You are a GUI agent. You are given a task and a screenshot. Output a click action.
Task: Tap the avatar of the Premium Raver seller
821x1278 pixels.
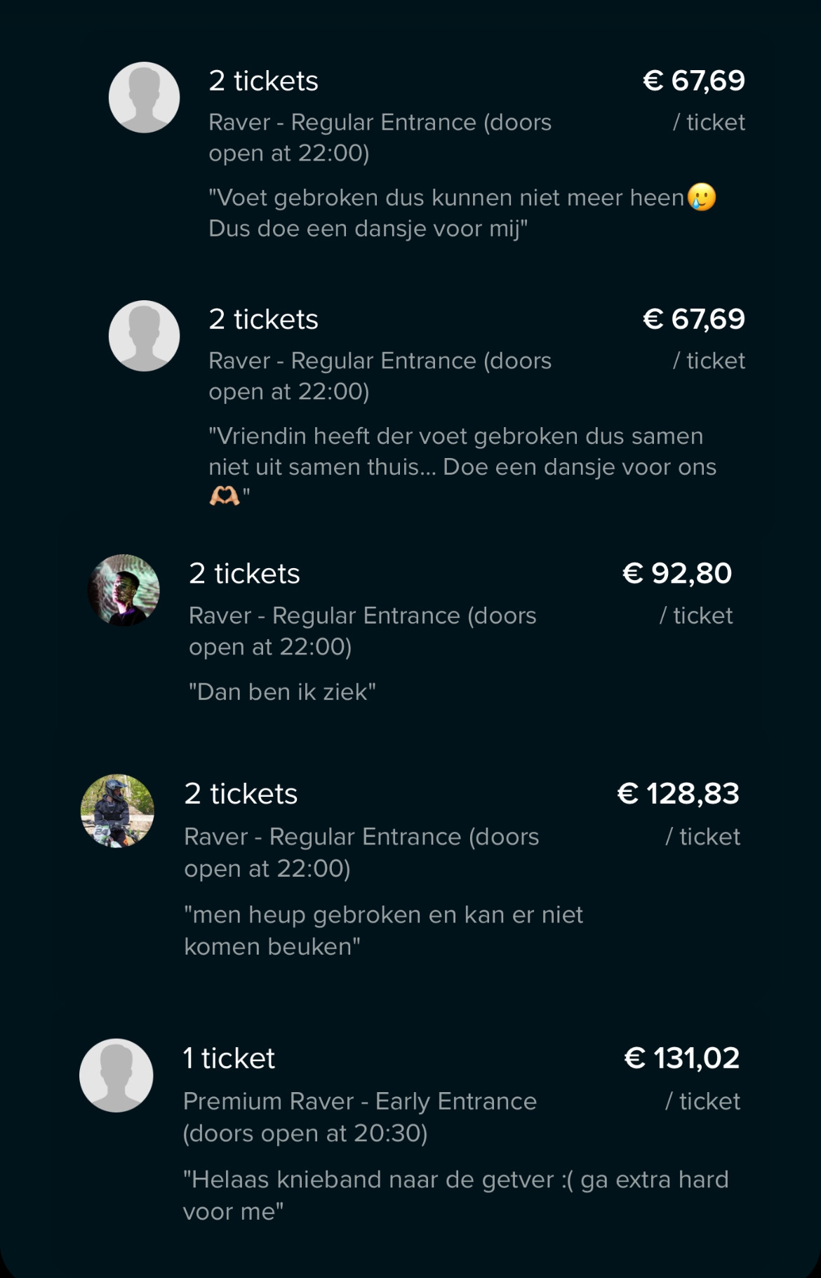pyautogui.click(x=116, y=1075)
